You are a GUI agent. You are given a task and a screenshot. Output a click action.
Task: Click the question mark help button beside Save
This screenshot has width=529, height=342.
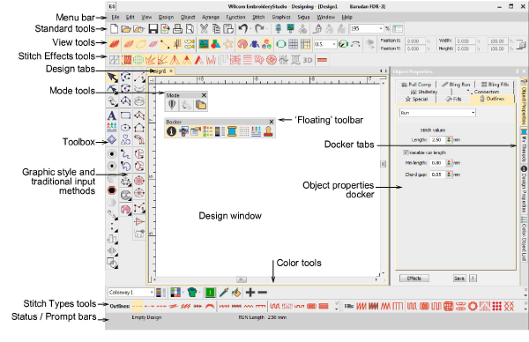pos(473,279)
